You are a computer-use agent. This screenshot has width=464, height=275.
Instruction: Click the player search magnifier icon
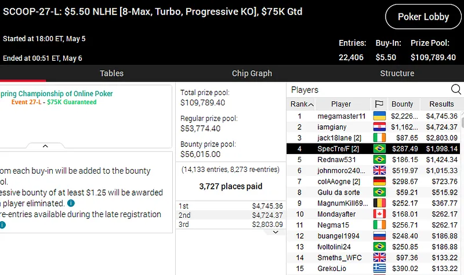[x=456, y=89]
